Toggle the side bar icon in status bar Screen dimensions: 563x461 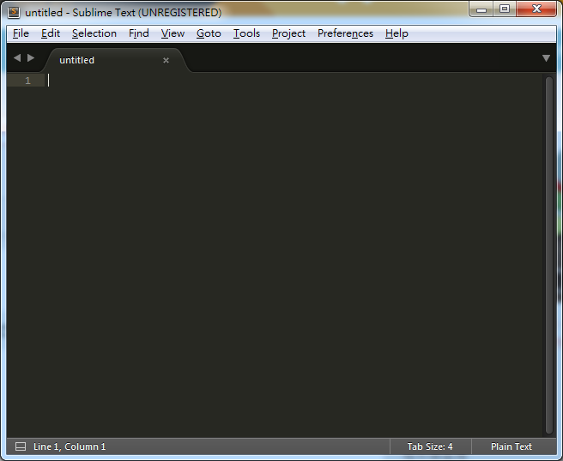(x=21, y=446)
